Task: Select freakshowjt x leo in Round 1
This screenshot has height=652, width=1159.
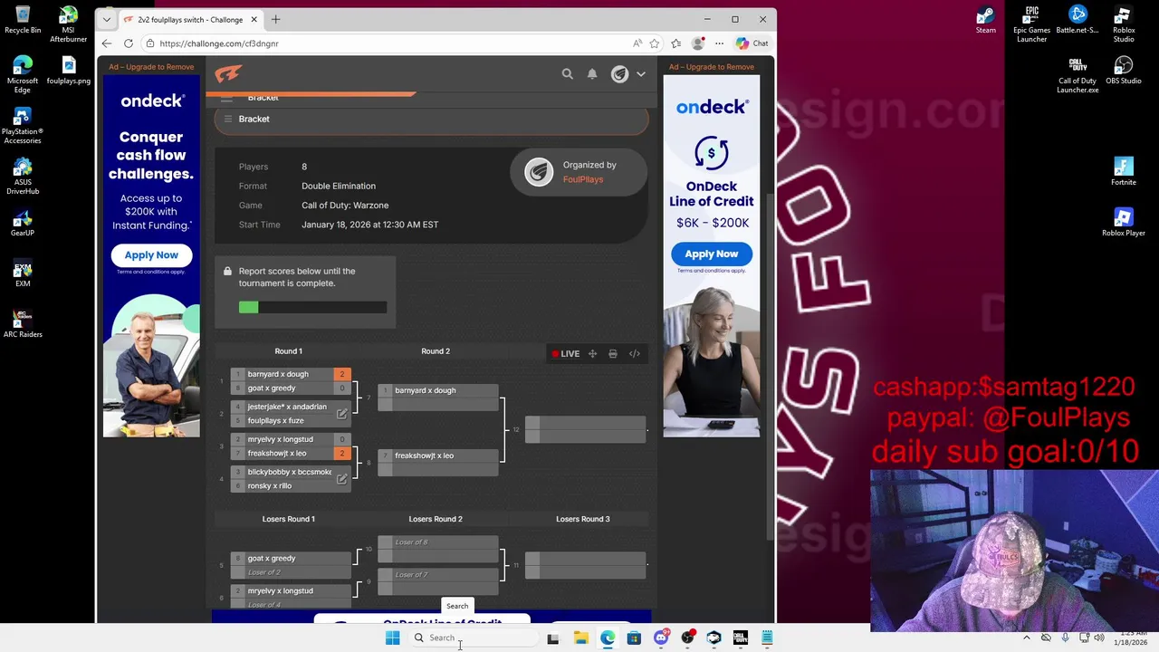Action: (290, 454)
